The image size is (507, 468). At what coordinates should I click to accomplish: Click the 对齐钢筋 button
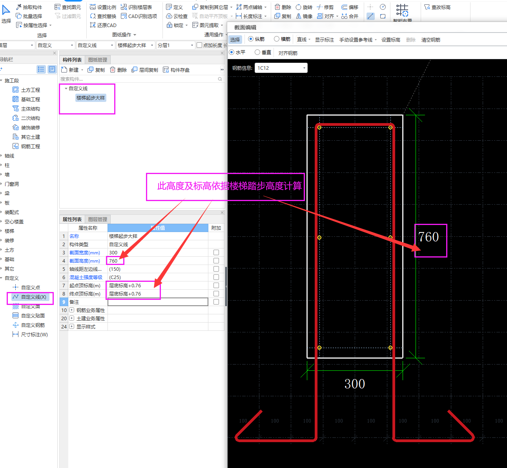288,53
